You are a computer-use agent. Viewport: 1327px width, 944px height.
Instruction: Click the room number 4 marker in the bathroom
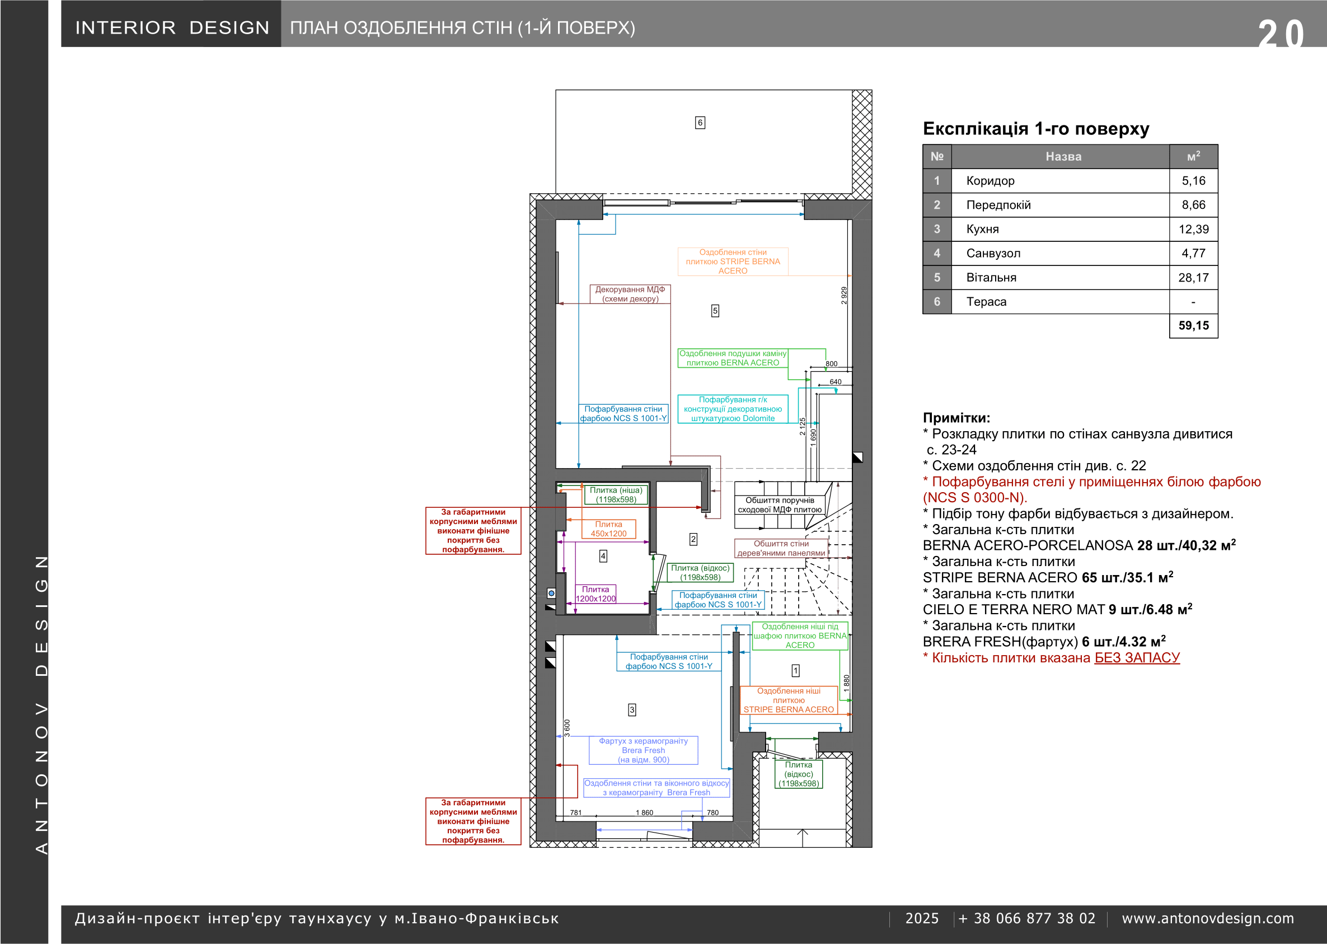(603, 557)
